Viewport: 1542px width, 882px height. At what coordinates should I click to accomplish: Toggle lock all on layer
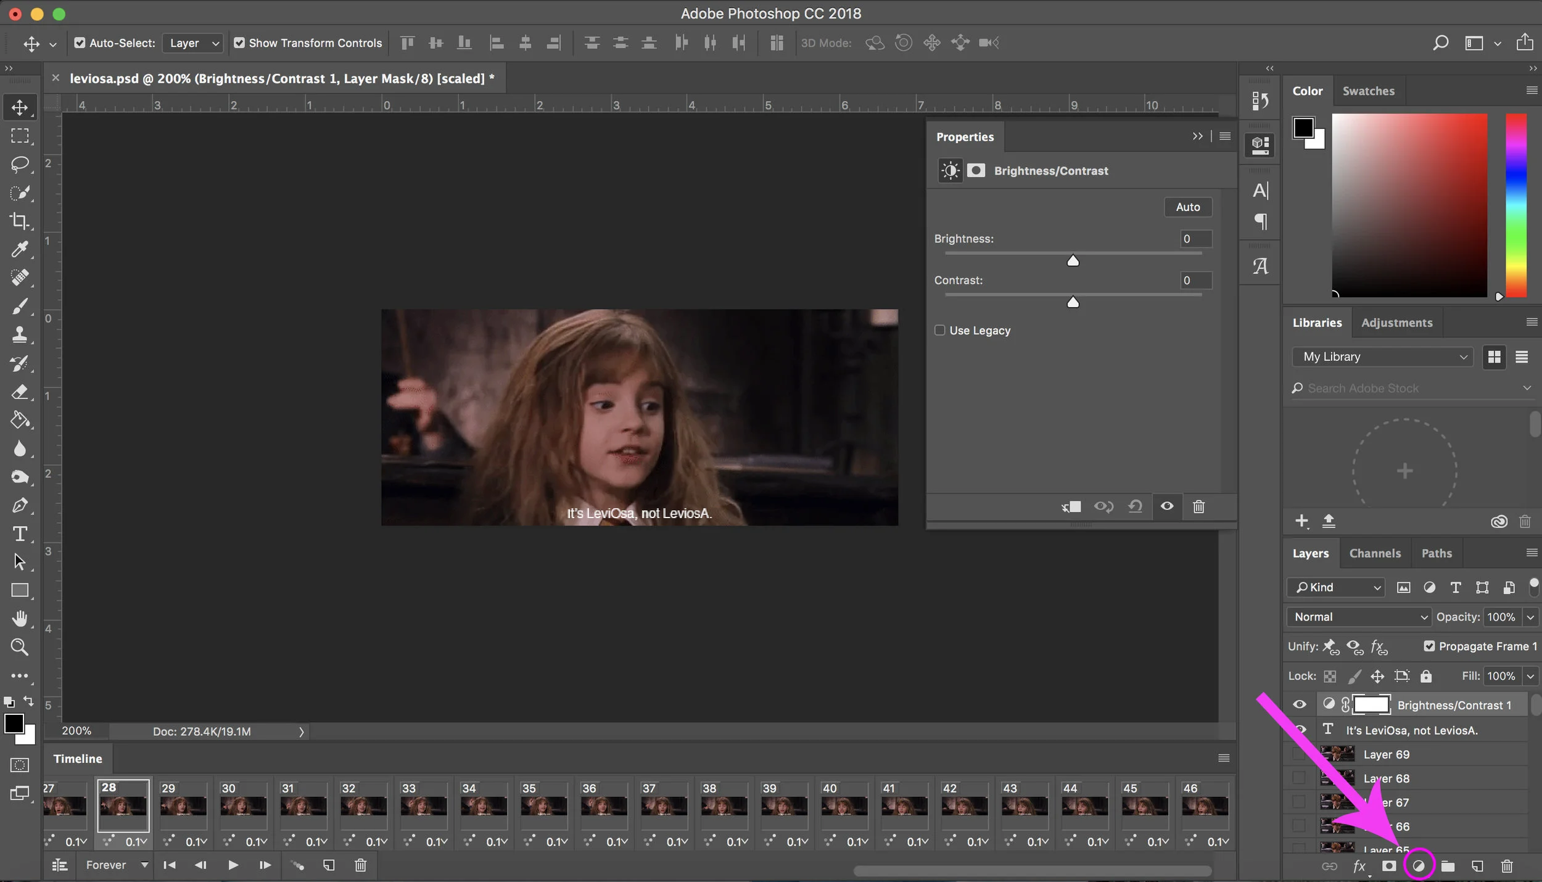click(x=1426, y=676)
